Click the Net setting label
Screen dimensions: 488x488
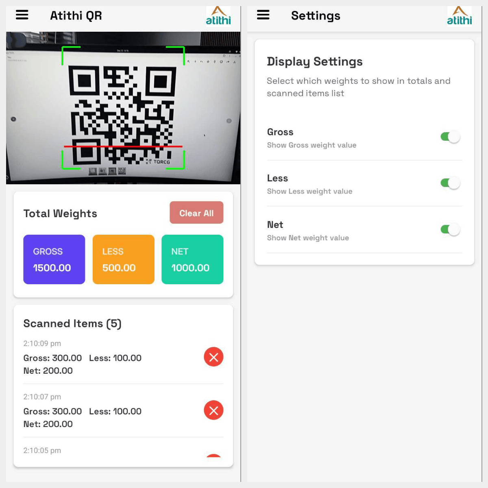[275, 225]
